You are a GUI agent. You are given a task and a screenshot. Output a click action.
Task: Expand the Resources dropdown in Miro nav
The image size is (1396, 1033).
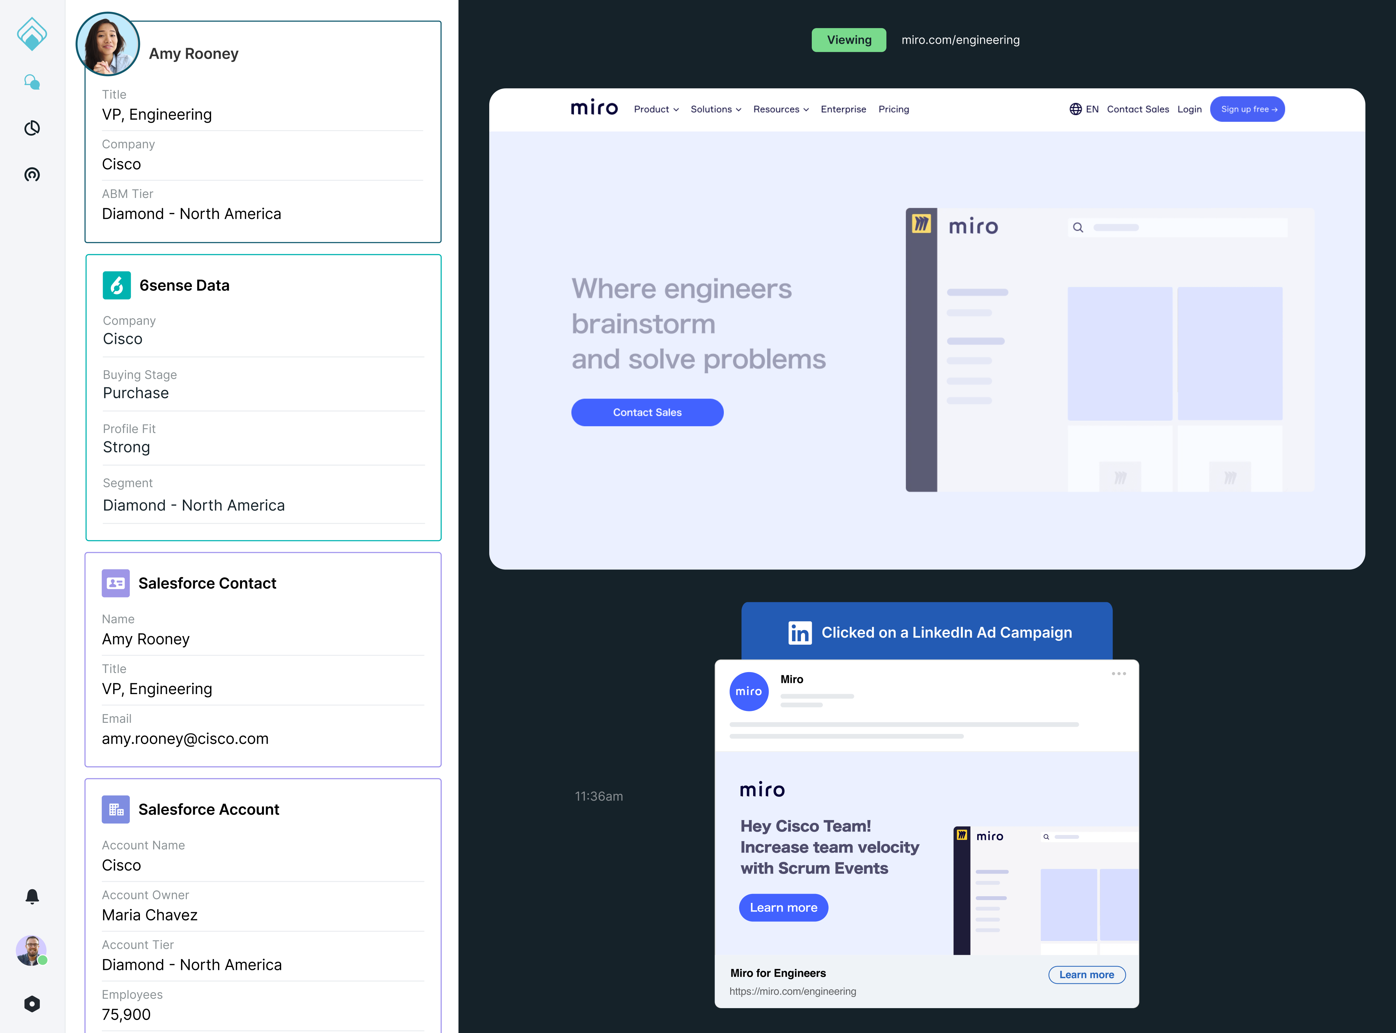click(779, 108)
